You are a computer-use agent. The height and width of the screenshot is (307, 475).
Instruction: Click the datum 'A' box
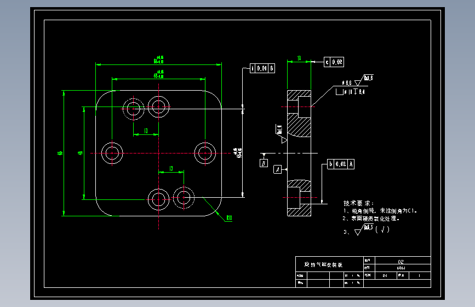coord(277,169)
